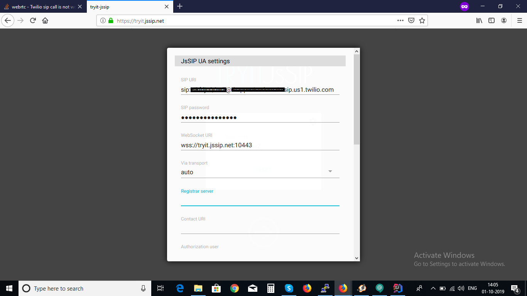
Task: Show hidden system tray icons
Action: tap(433, 288)
